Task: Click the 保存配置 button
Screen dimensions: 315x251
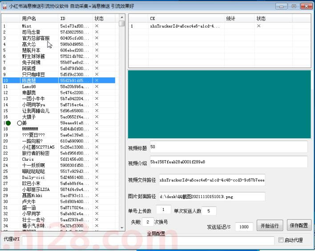Action: click(299, 225)
